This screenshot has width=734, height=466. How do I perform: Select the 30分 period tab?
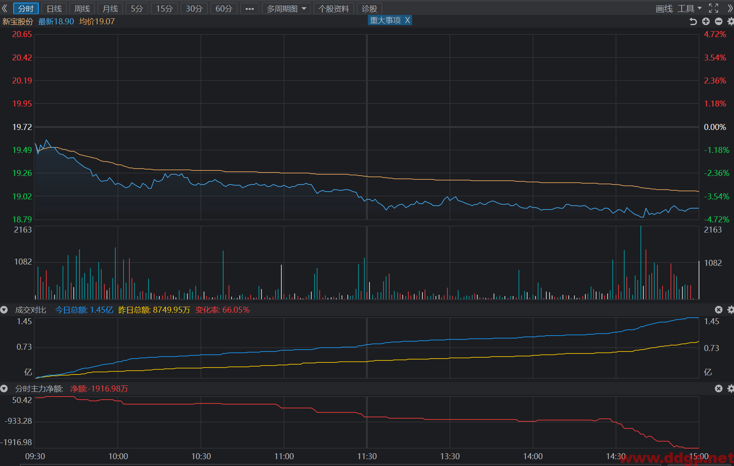tap(194, 9)
